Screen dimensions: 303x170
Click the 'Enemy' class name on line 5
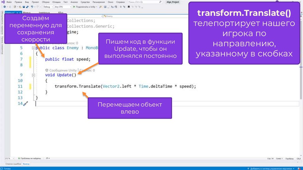(73, 48)
